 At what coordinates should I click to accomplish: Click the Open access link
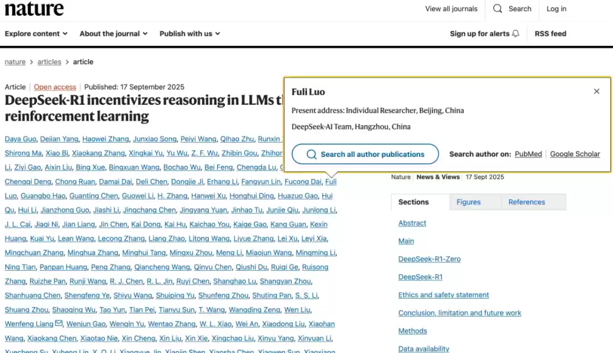[x=55, y=87]
